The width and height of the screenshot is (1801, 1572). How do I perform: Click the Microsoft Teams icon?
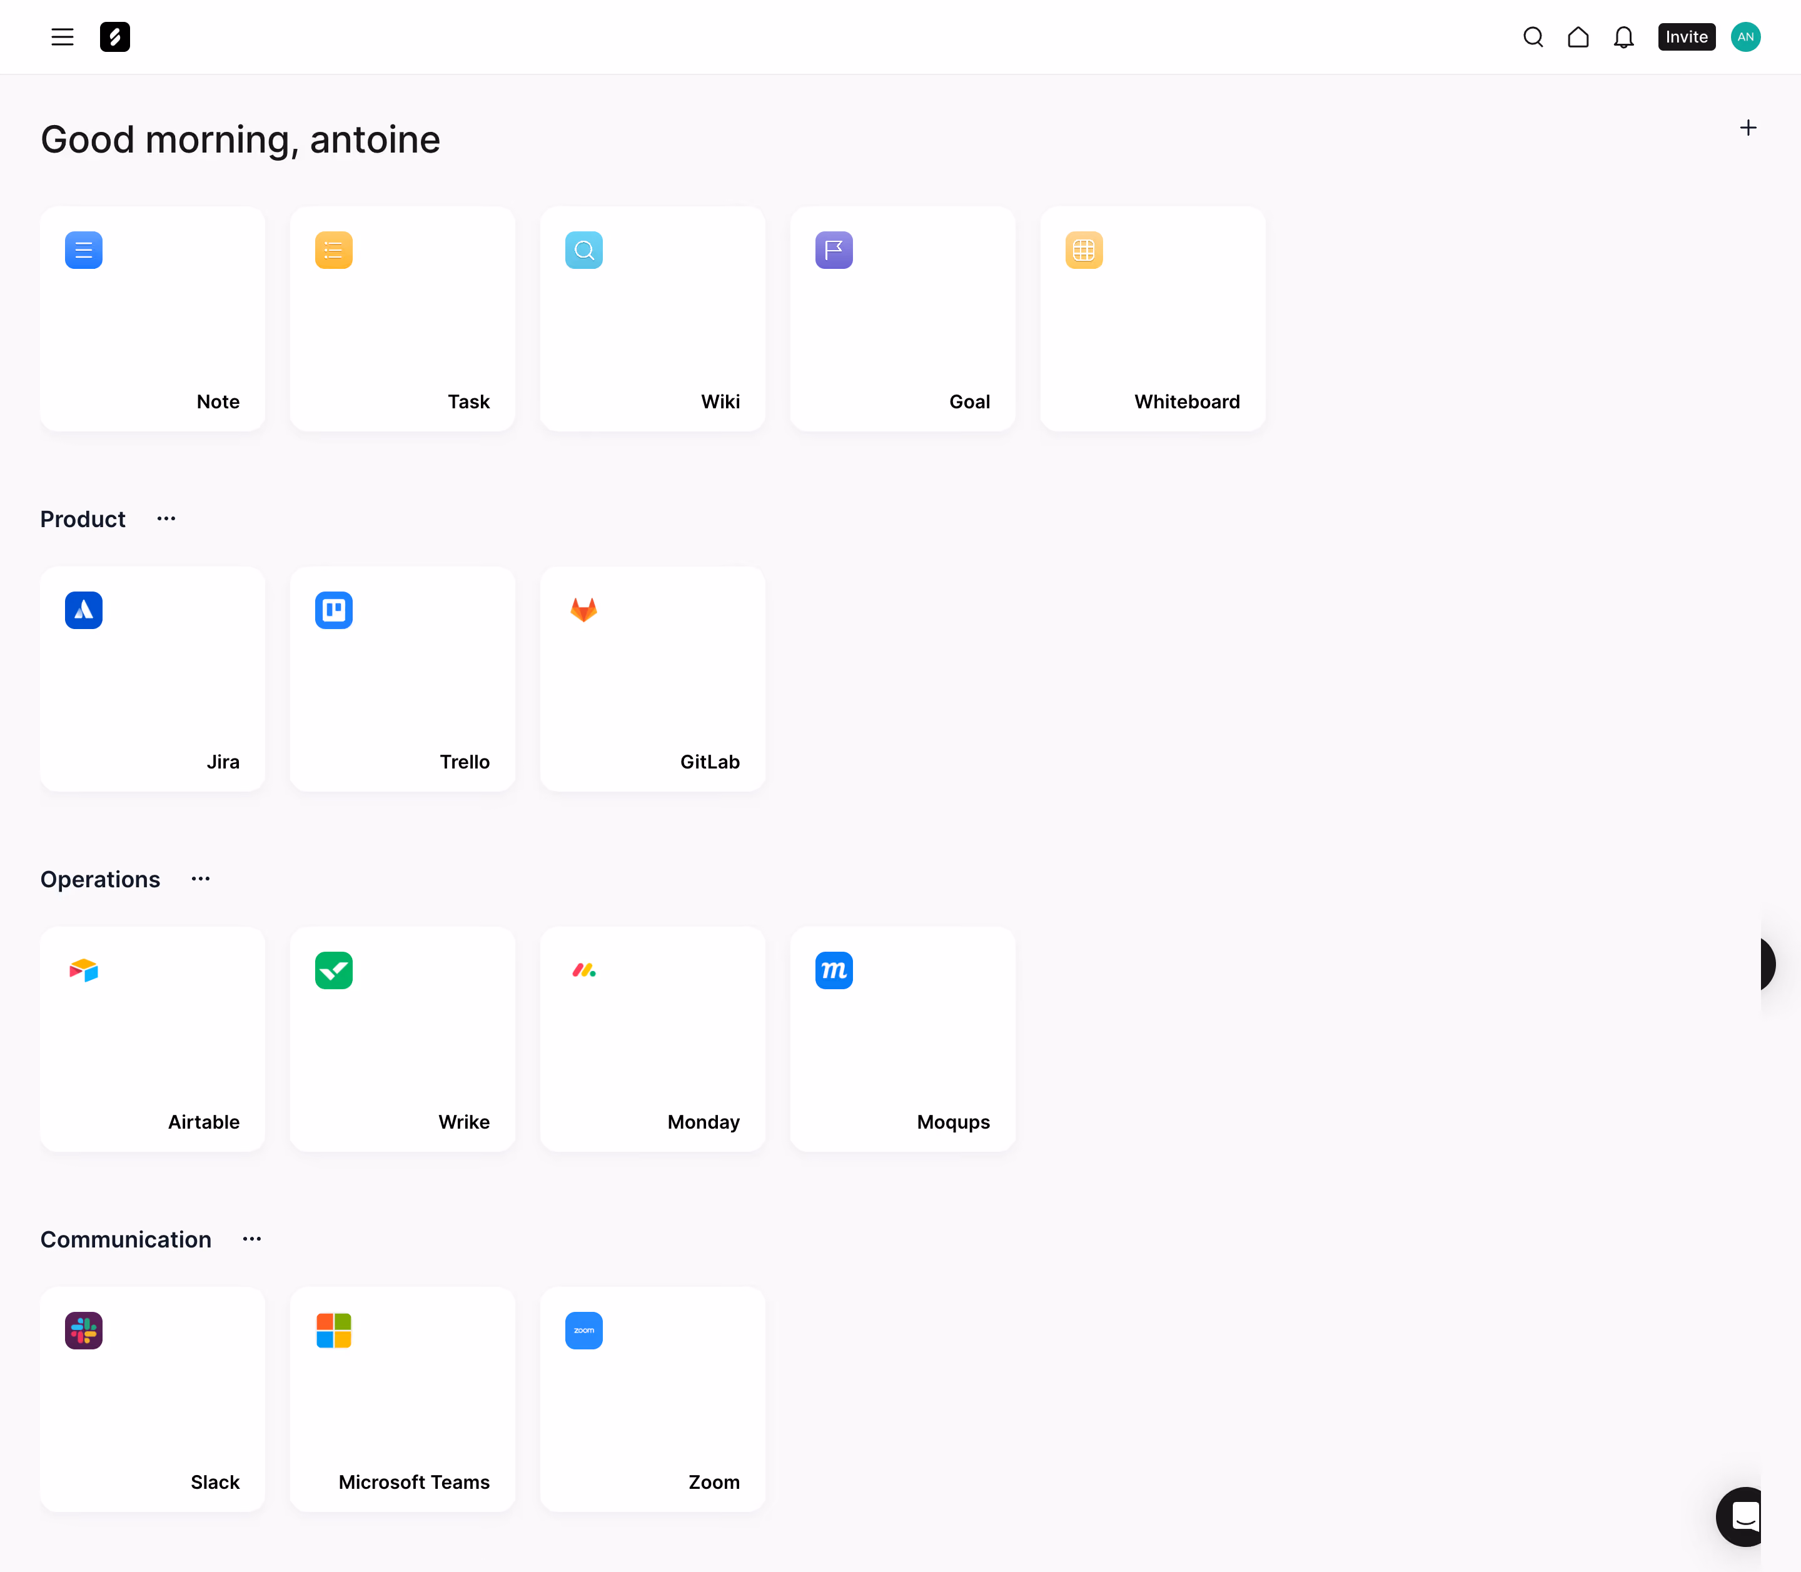(x=333, y=1331)
